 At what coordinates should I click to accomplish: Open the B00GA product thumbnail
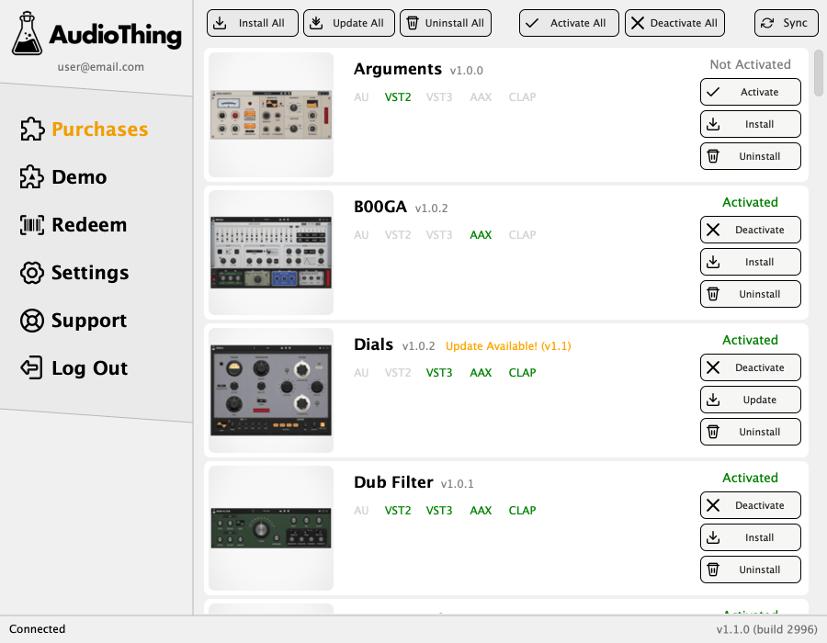click(270, 252)
